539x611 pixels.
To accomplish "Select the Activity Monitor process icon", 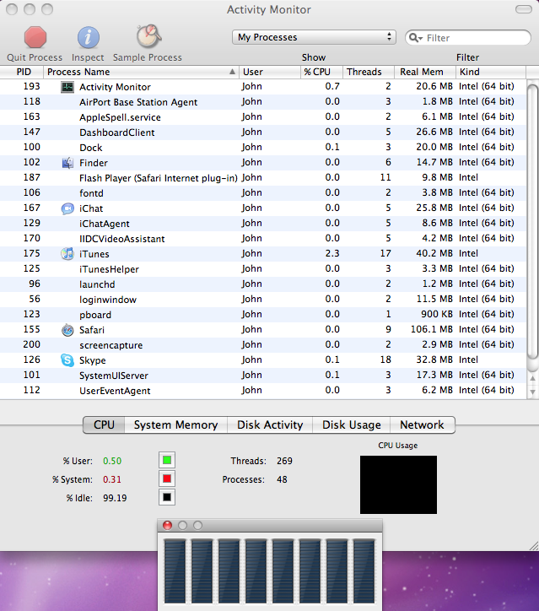I will [67, 87].
